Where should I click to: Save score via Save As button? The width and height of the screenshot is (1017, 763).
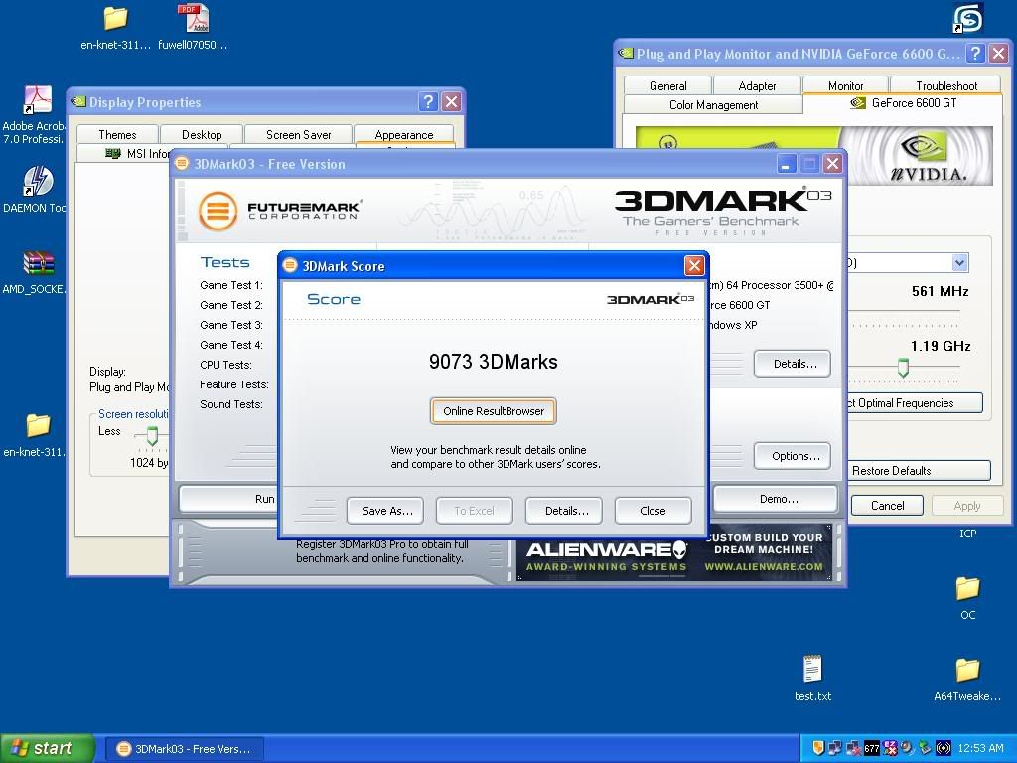click(x=384, y=511)
